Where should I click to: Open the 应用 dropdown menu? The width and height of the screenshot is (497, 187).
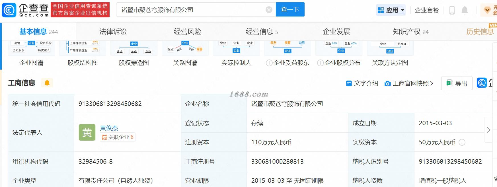(391, 10)
